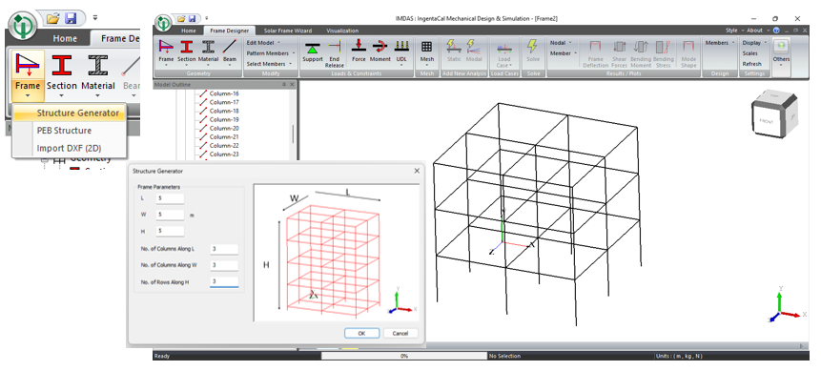Click the No. of Columns Along L field

point(224,250)
